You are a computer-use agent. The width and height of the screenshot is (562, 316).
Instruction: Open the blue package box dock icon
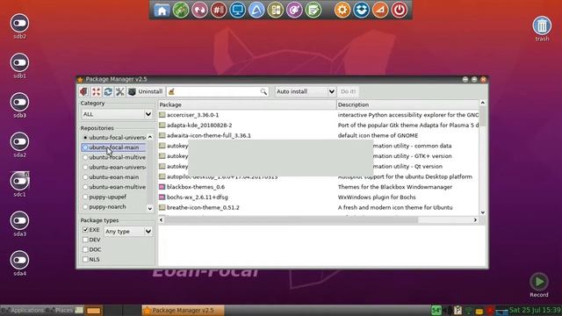pyautogui.click(x=361, y=10)
